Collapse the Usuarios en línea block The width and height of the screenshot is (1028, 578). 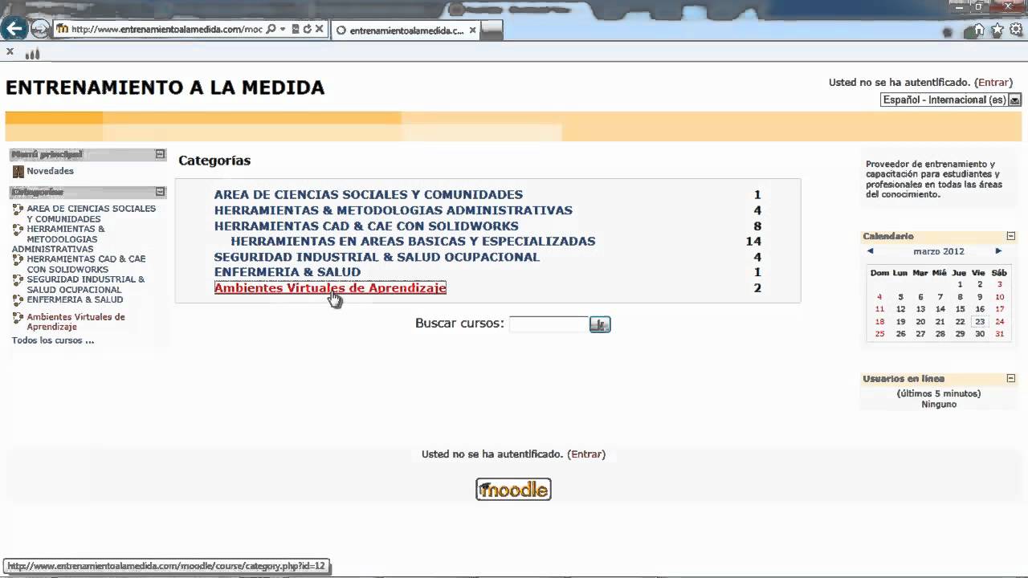click(1011, 378)
